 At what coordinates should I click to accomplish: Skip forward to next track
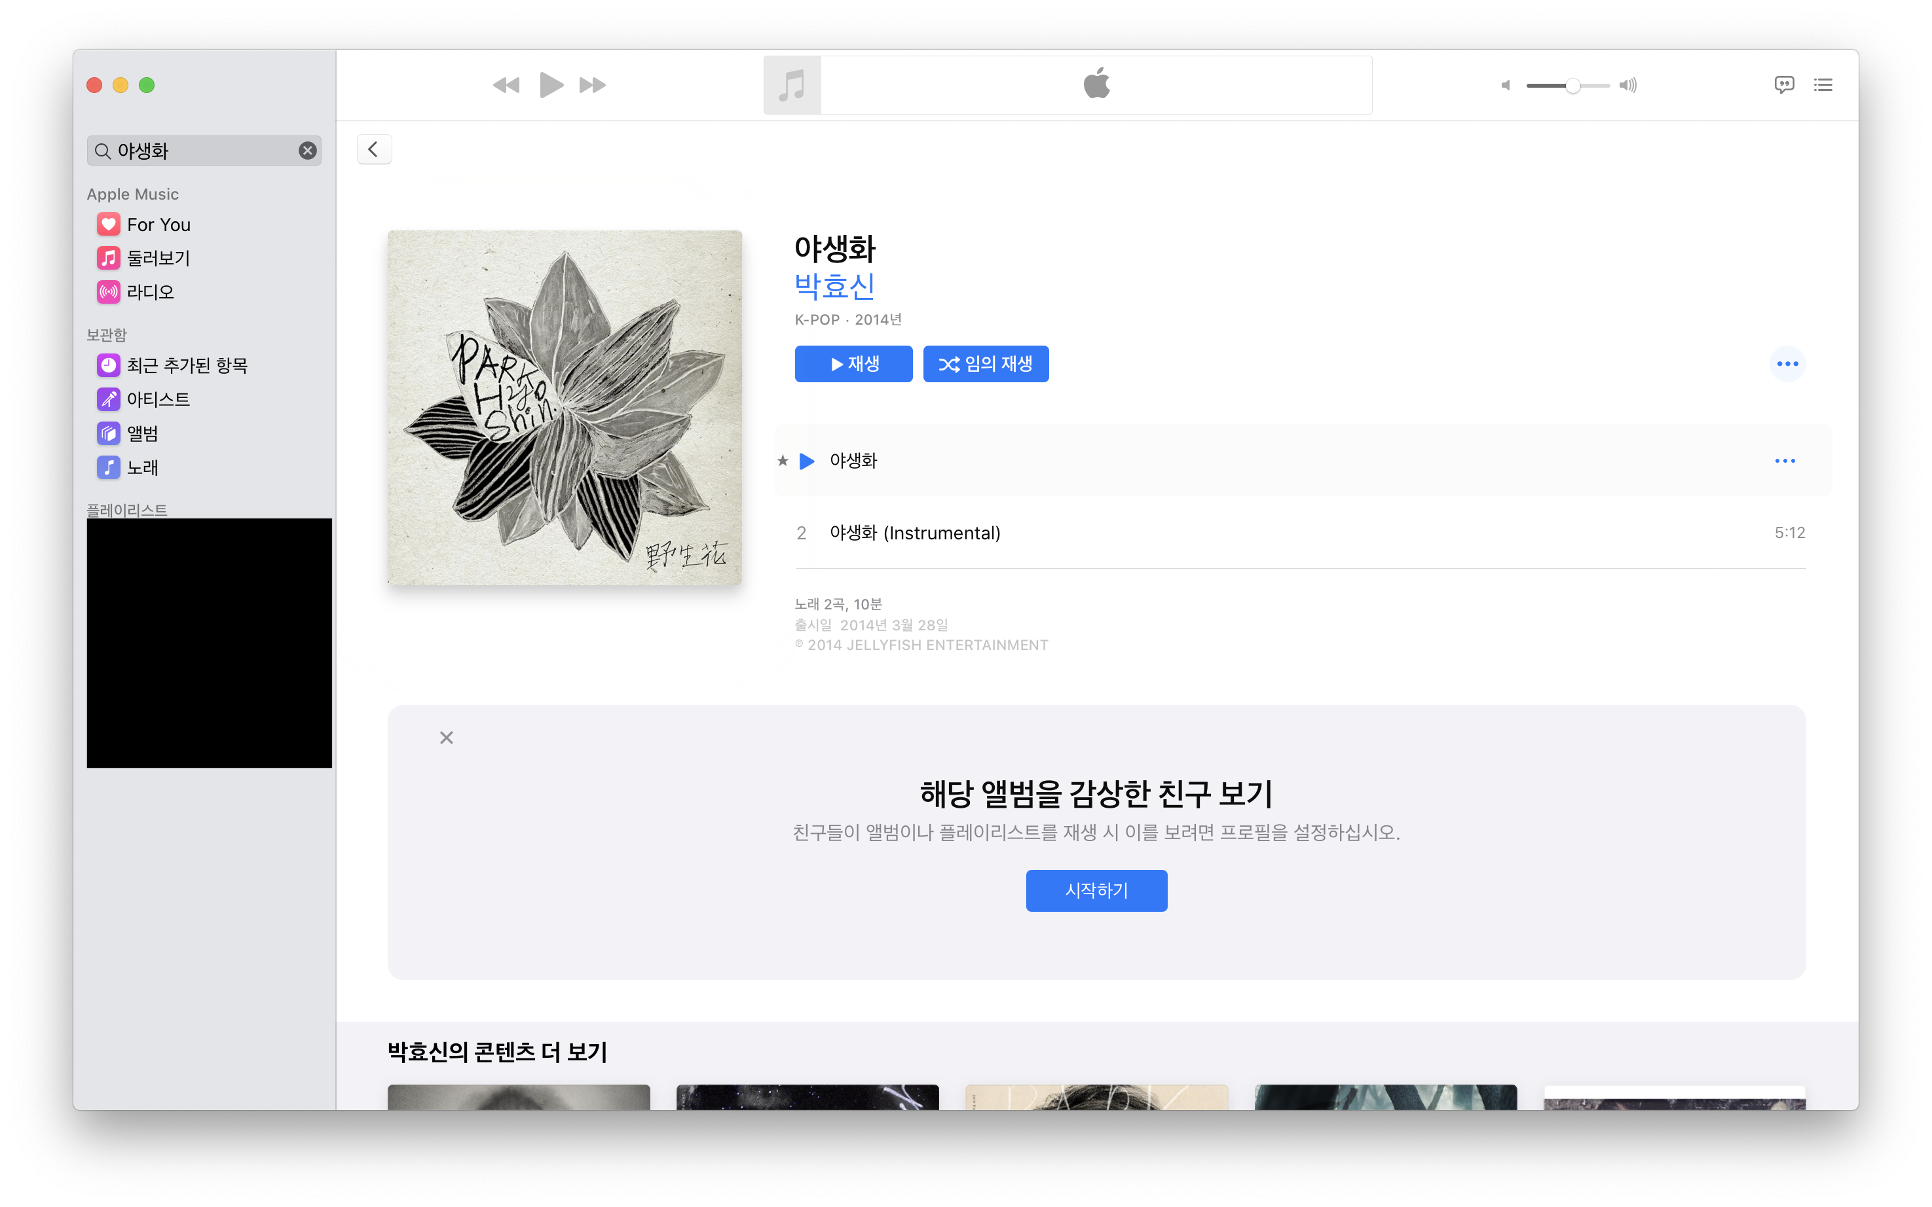pos(592,85)
